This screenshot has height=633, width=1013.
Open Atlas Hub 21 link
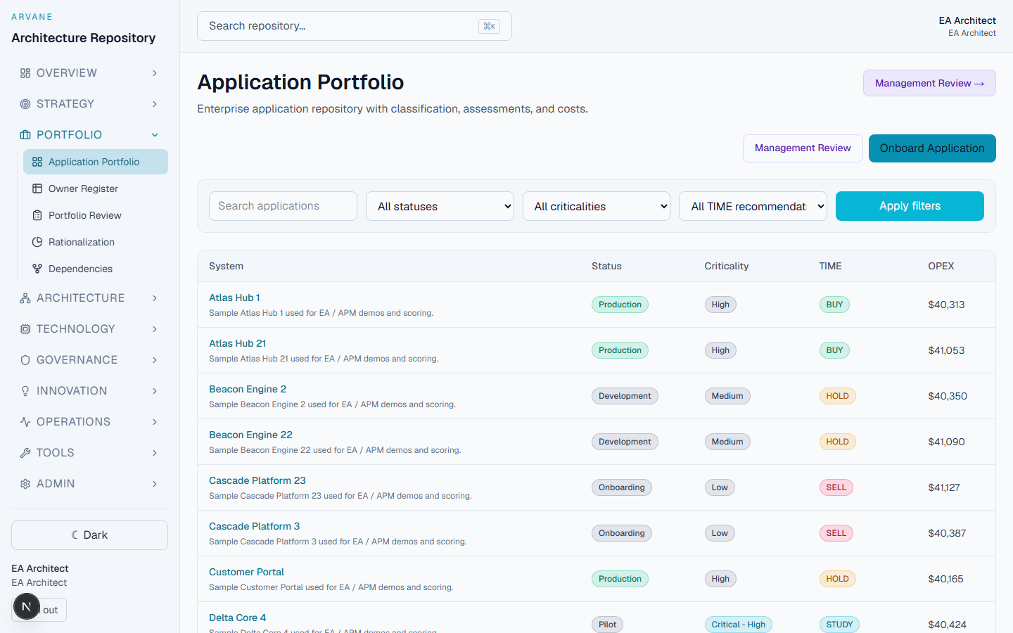click(x=237, y=343)
